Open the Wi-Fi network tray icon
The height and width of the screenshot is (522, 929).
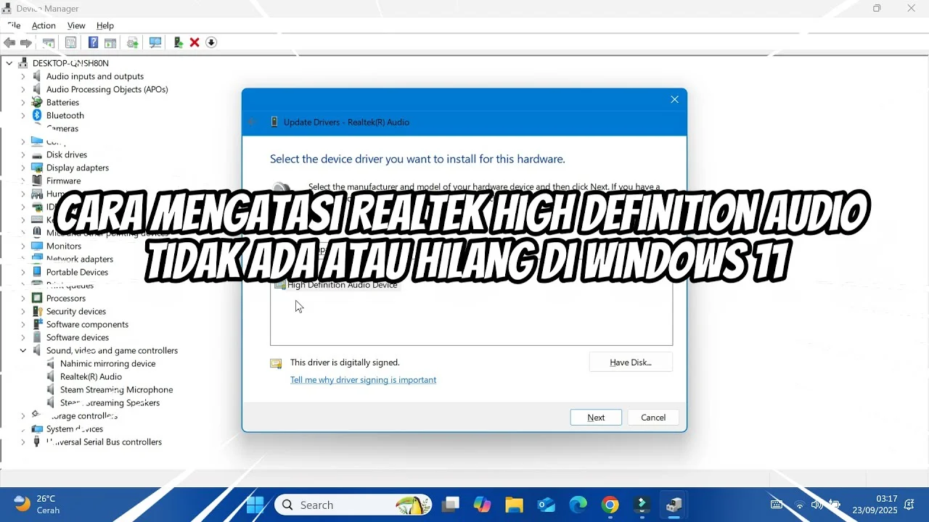click(799, 505)
